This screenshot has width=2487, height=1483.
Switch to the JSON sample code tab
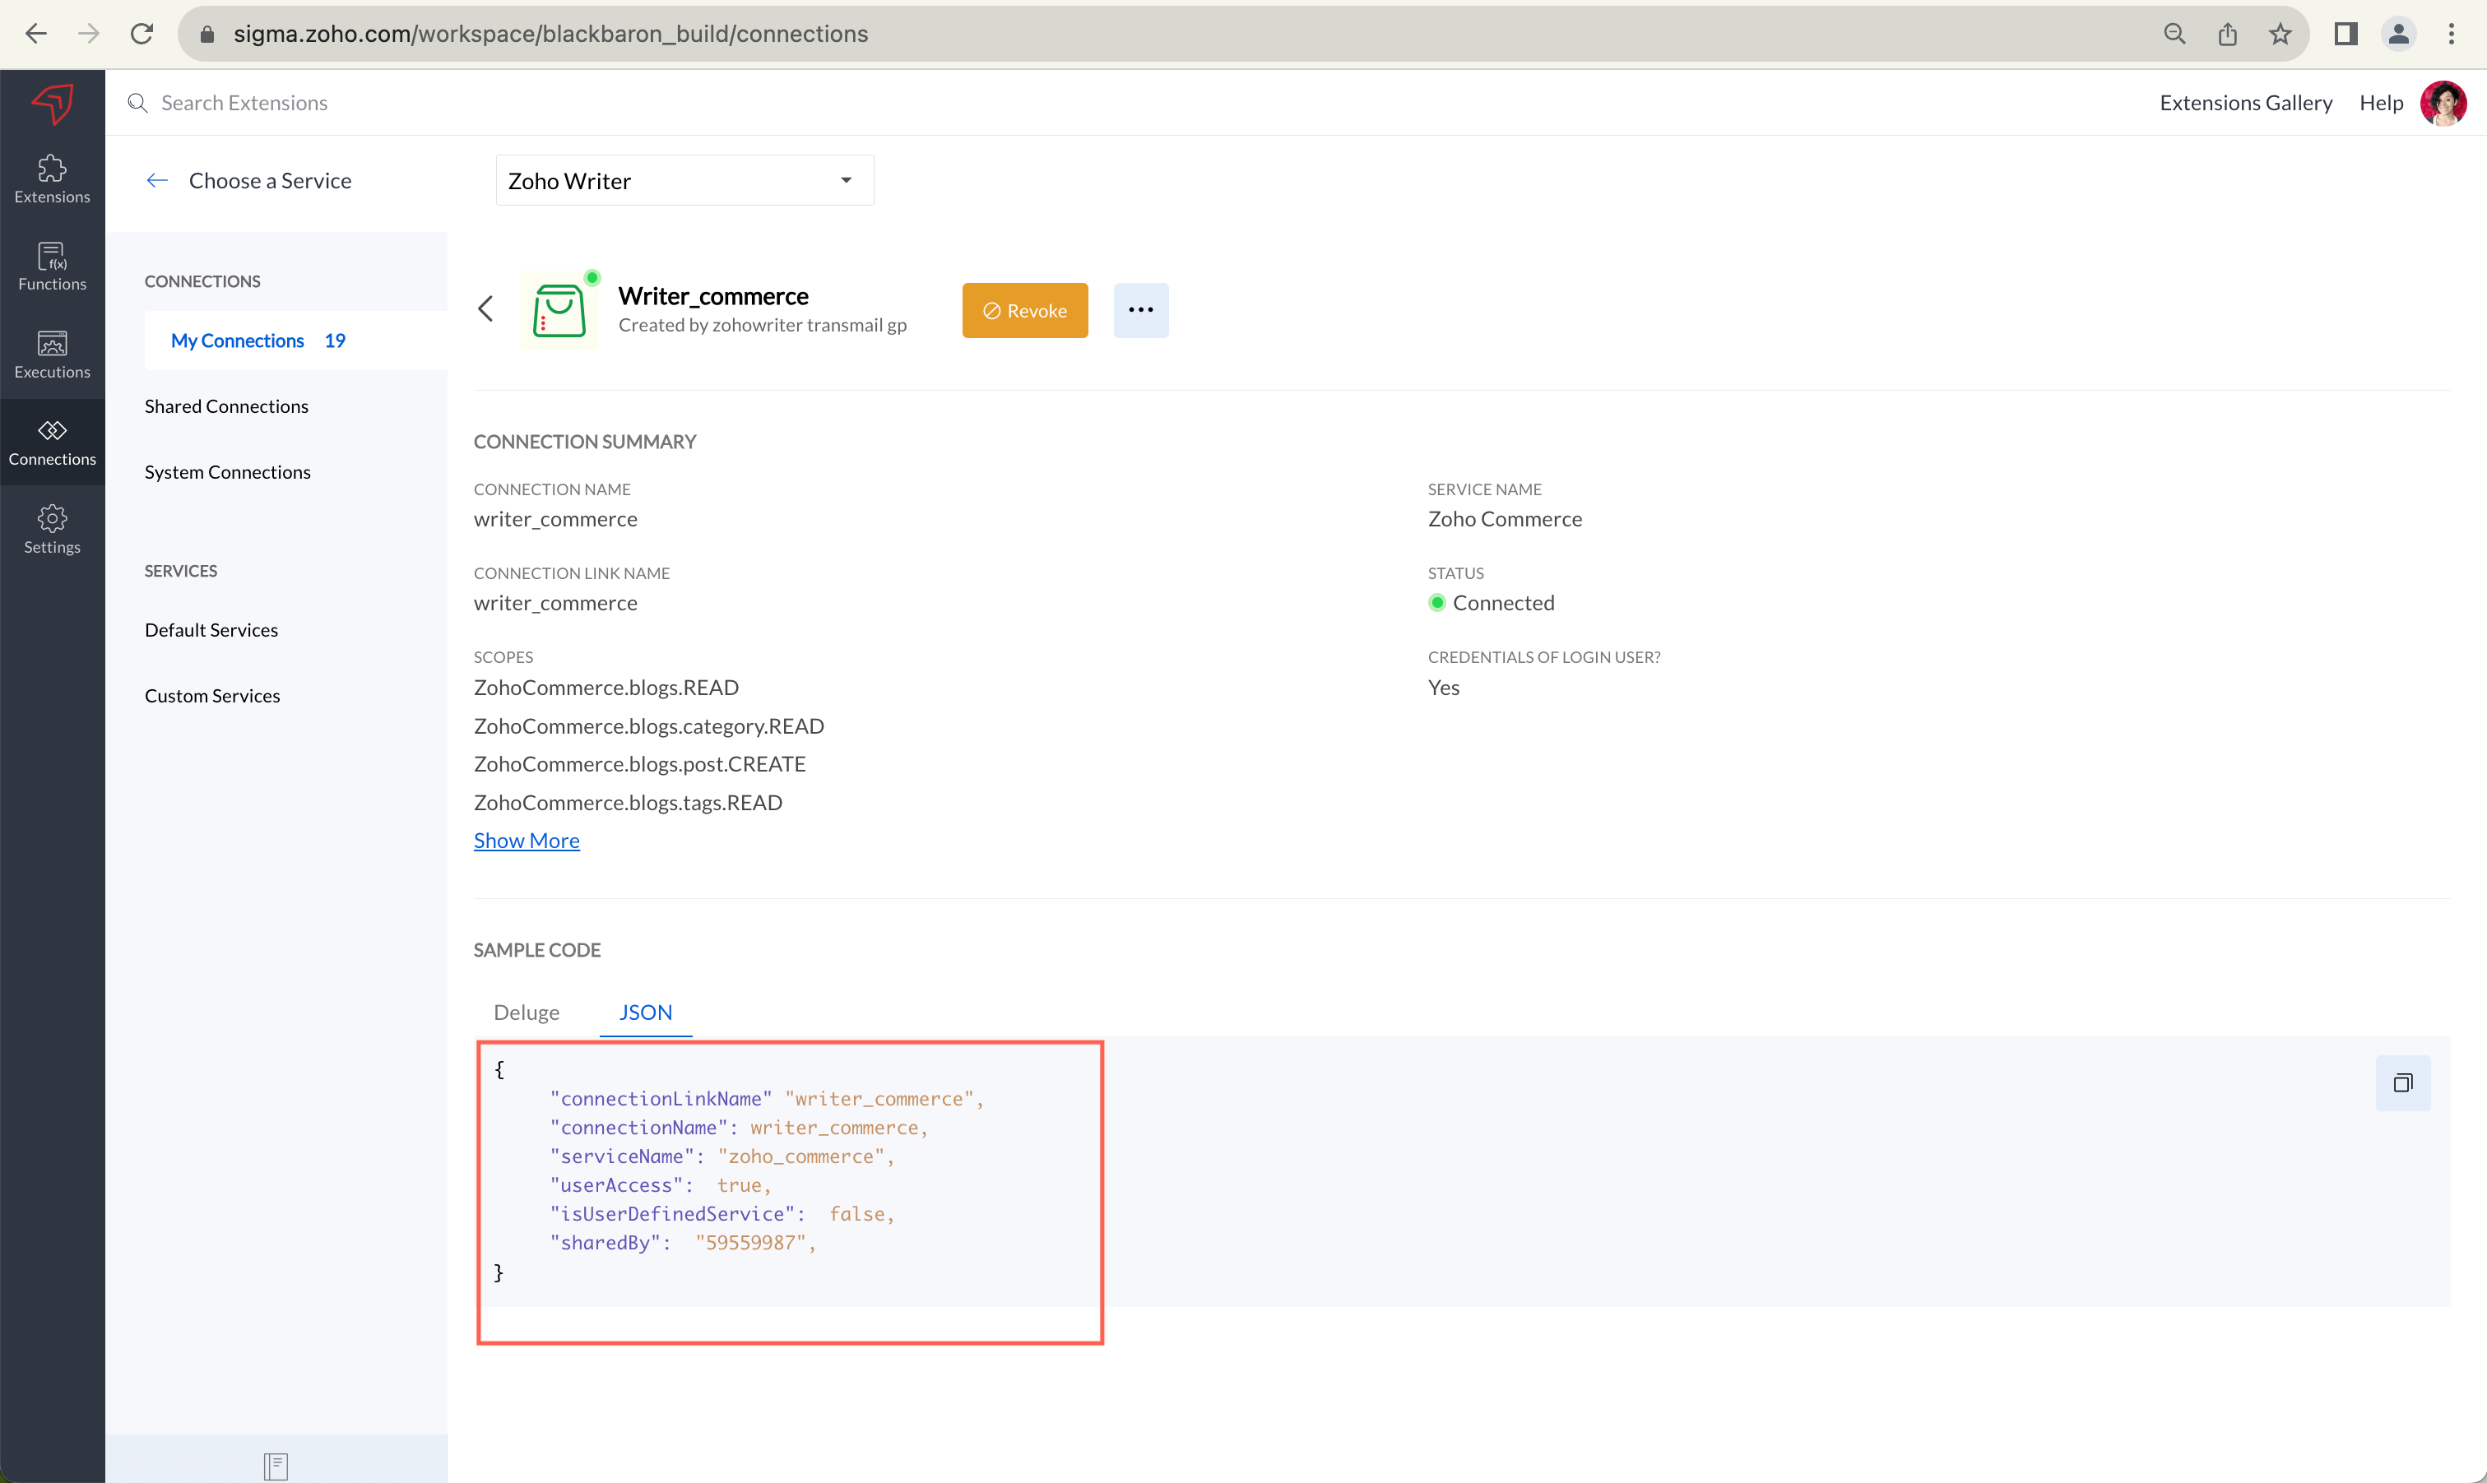click(646, 1013)
